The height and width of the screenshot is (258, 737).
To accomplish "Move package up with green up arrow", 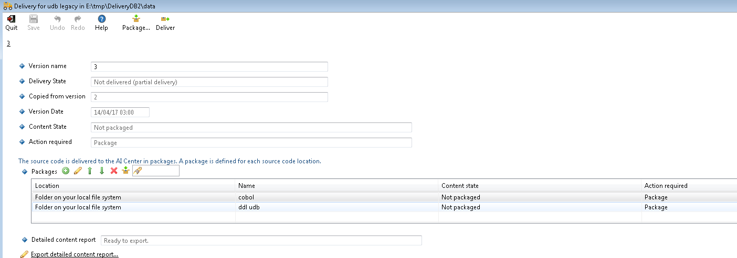I will pyautogui.click(x=90, y=171).
